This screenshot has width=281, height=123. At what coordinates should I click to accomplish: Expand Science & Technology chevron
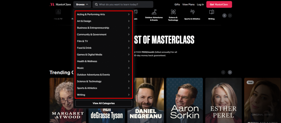[129, 81]
